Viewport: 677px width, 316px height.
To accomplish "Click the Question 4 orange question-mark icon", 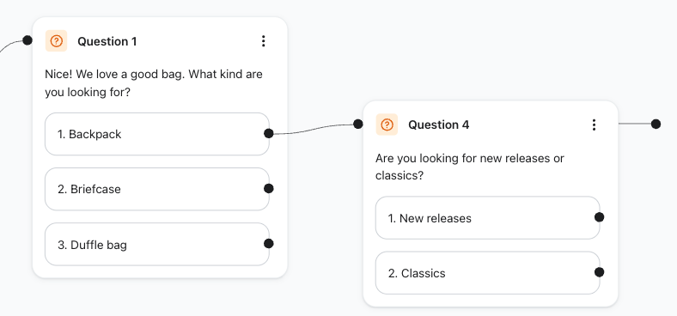I will [387, 125].
